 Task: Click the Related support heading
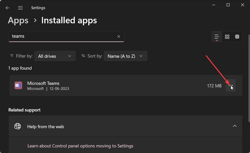[x=24, y=110]
